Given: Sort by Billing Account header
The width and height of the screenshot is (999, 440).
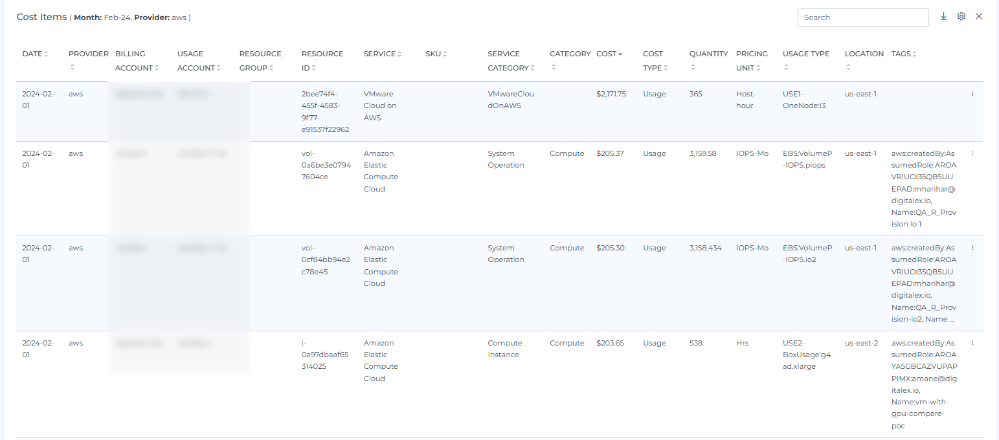Looking at the screenshot, I should click(157, 68).
